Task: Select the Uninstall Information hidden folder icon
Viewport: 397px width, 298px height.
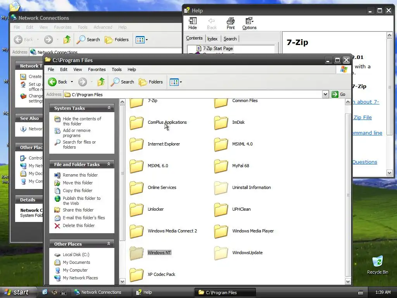Action: [221, 188]
